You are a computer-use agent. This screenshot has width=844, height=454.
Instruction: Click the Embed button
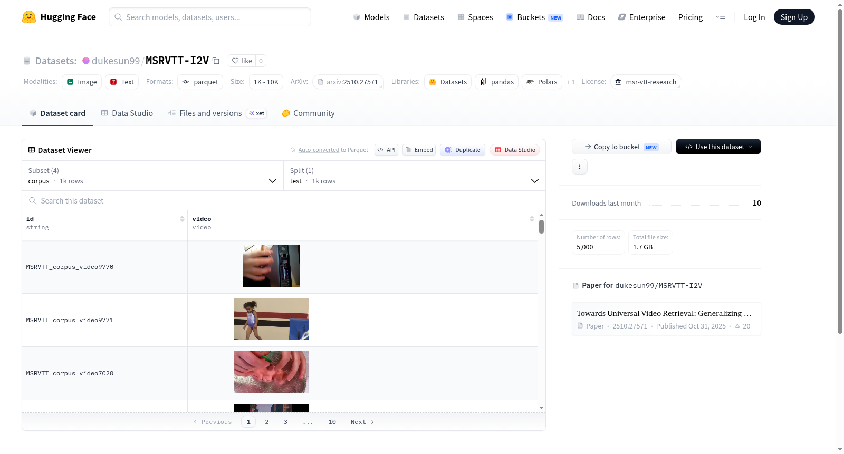[x=419, y=150]
